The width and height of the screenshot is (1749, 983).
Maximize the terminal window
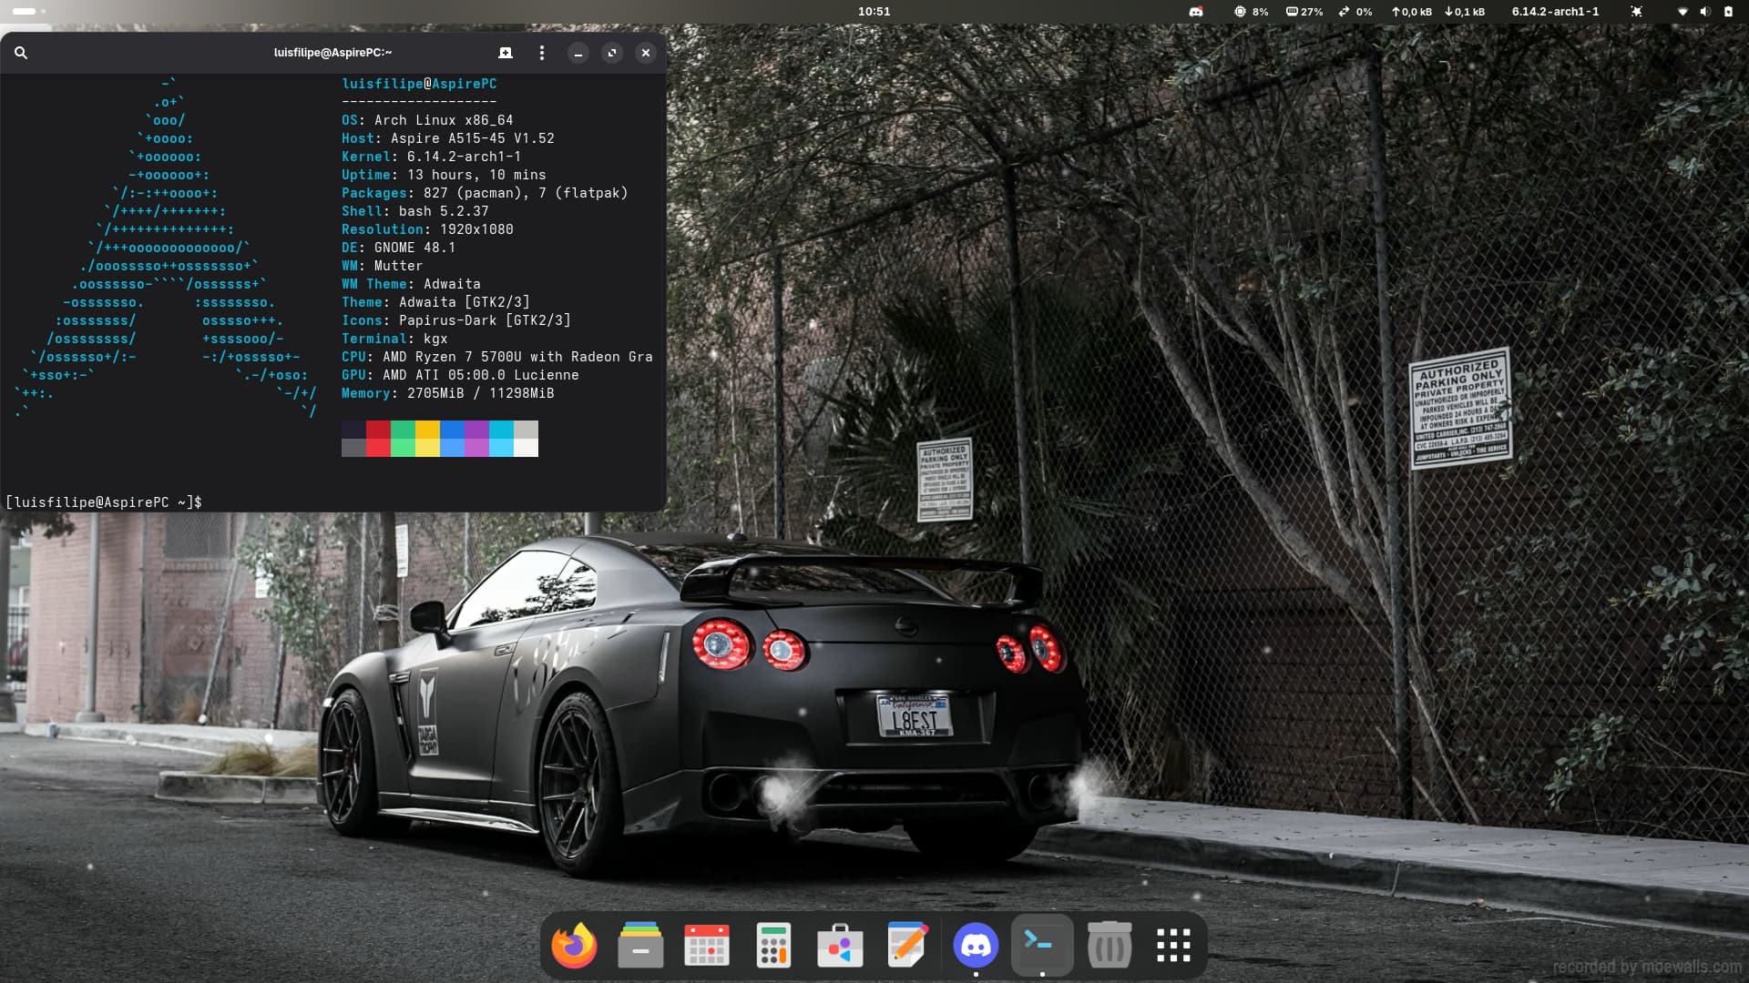pyautogui.click(x=612, y=53)
